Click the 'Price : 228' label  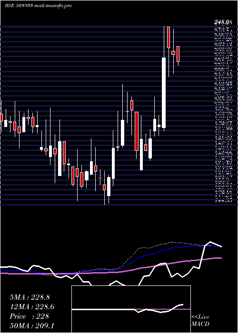coord(29,316)
